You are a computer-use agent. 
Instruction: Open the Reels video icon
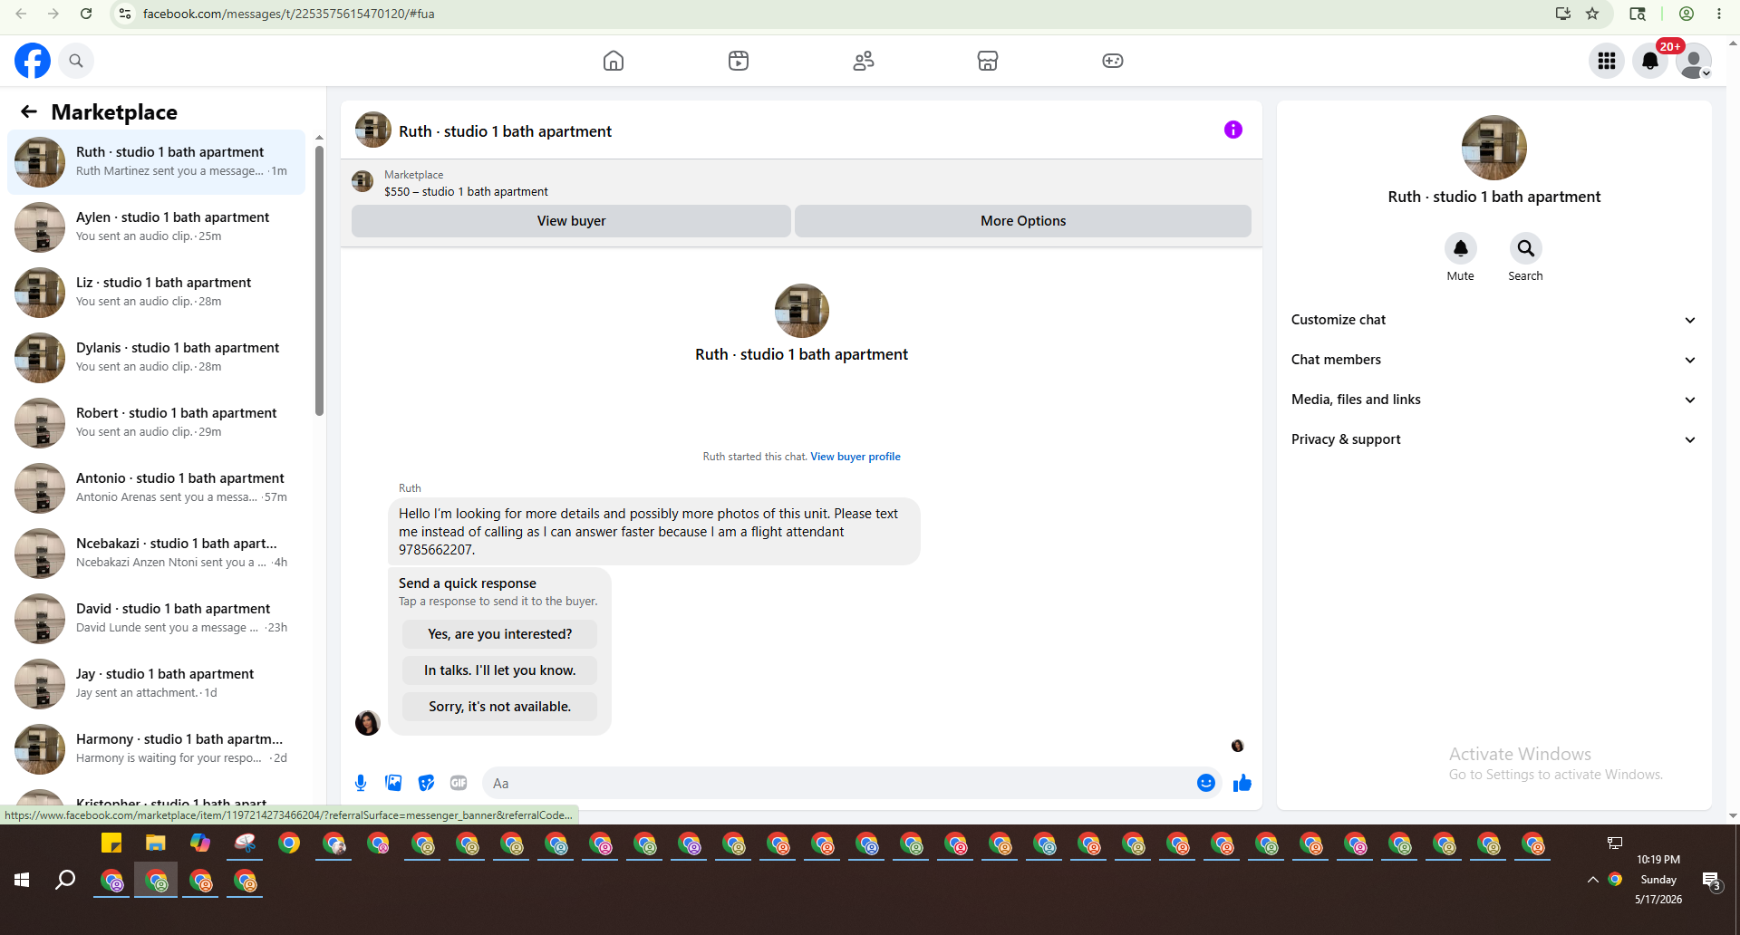point(739,61)
